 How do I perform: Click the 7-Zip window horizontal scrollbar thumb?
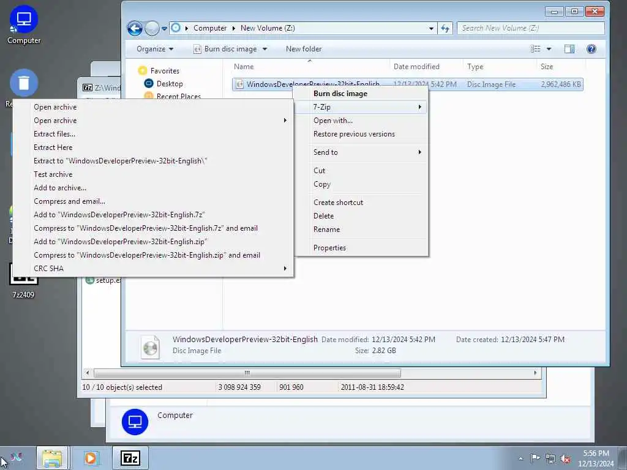pyautogui.click(x=247, y=373)
